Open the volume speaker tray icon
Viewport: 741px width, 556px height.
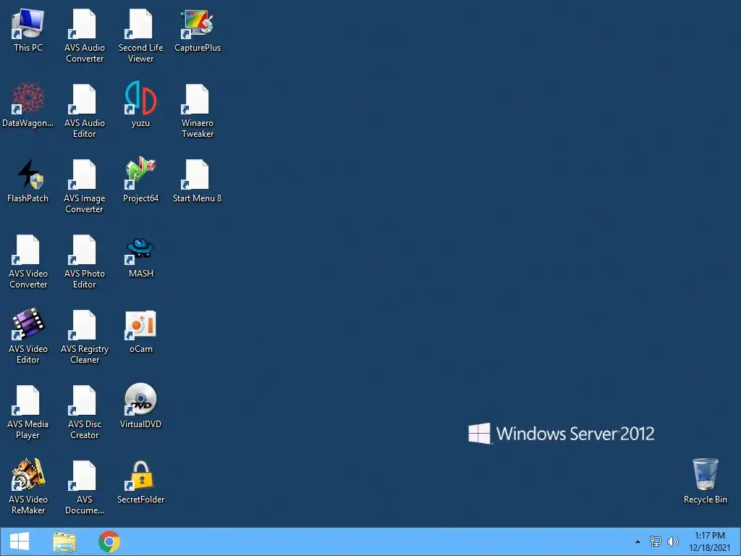point(672,542)
